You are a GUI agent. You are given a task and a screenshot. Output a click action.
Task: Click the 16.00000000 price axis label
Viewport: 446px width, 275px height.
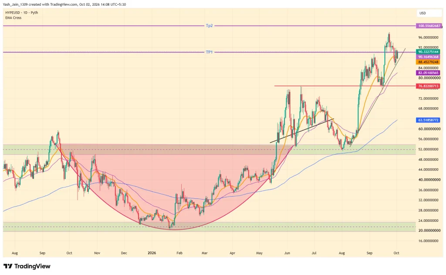click(428, 241)
